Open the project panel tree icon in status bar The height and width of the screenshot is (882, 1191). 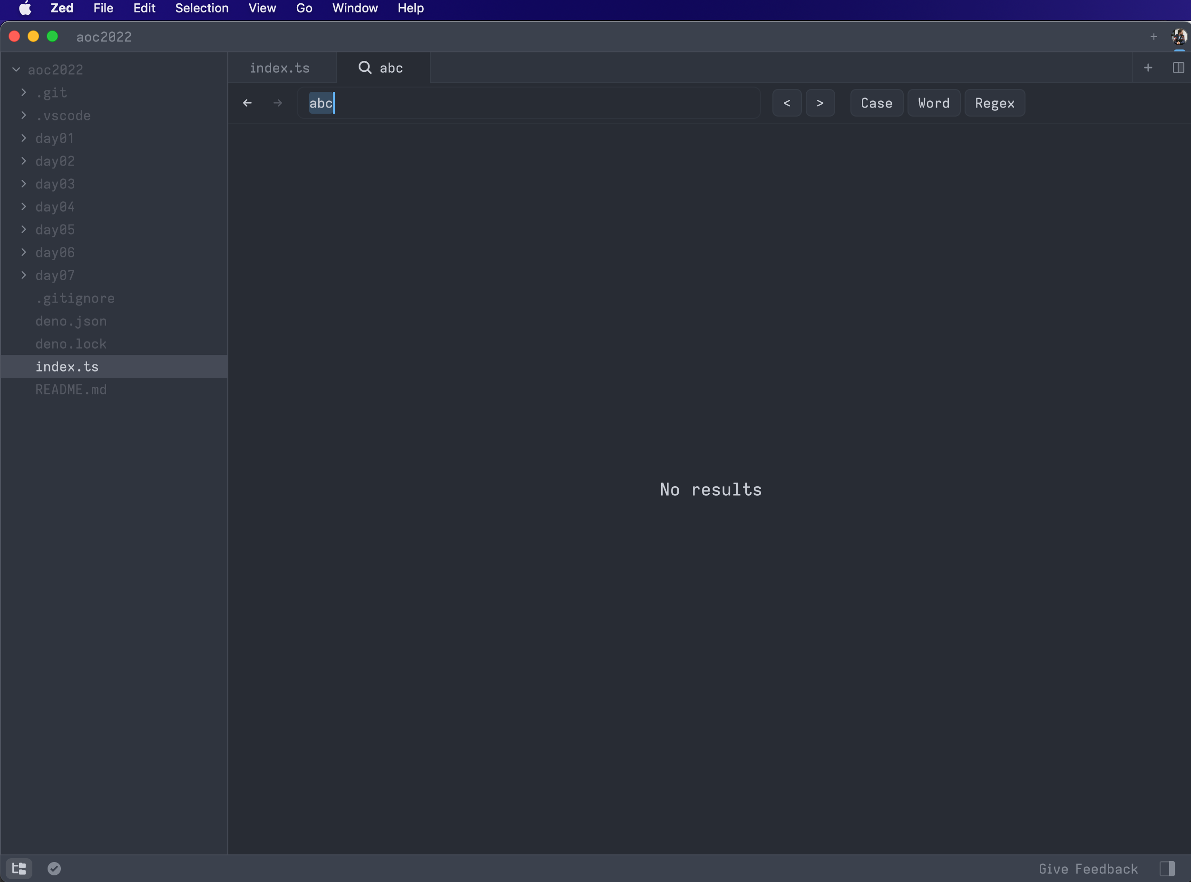19,868
